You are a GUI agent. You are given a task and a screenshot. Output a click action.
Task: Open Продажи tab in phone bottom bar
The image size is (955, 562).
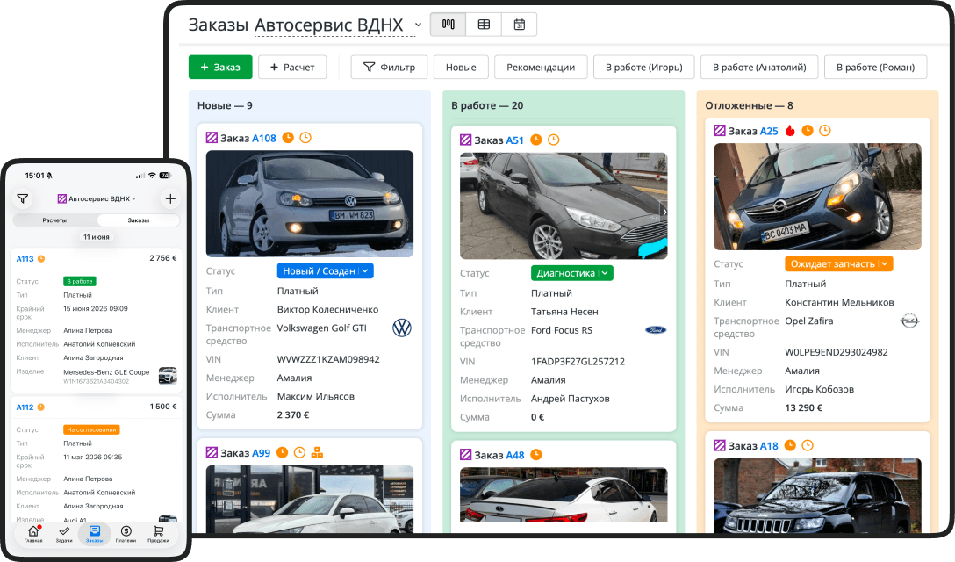(x=158, y=534)
